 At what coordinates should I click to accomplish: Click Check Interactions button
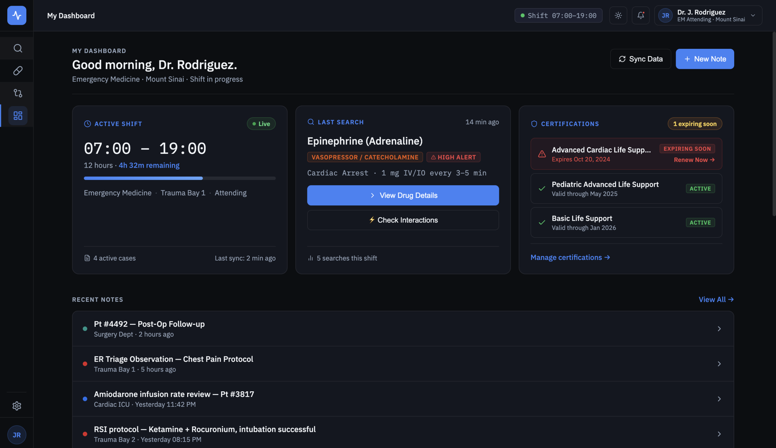(x=403, y=220)
